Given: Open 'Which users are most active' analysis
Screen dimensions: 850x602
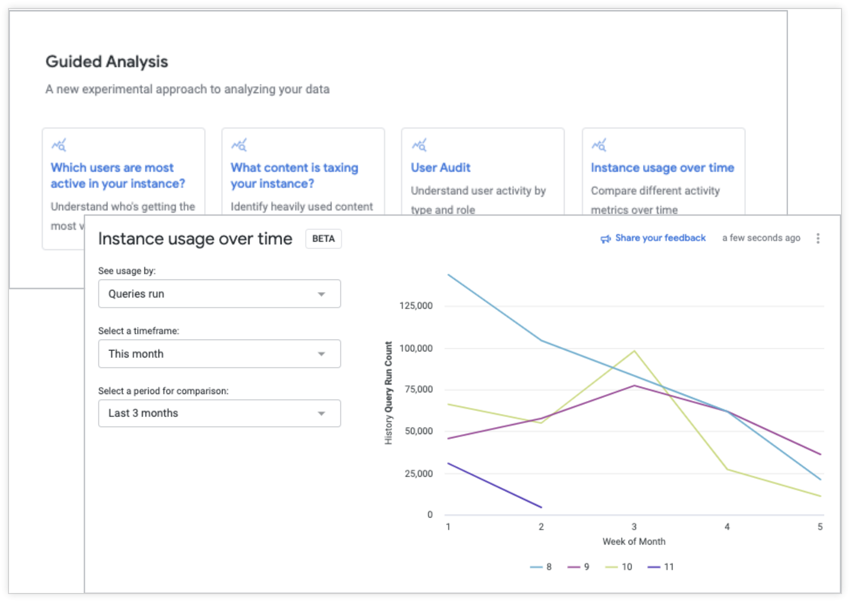Looking at the screenshot, I should click(x=117, y=175).
